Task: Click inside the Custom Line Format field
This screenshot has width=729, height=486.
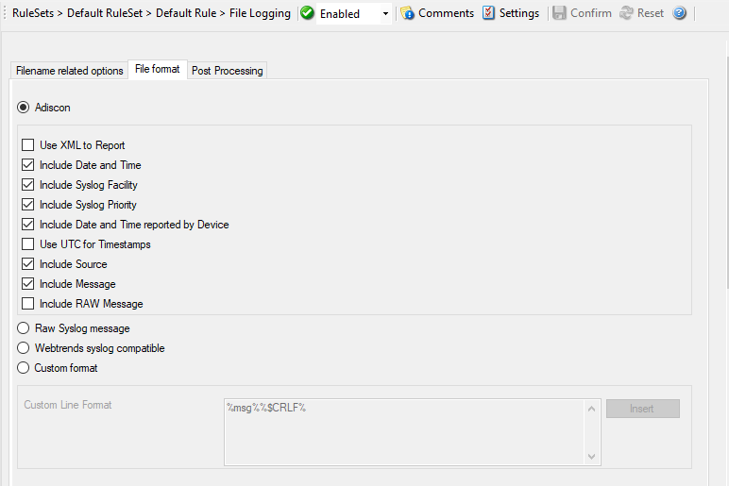Action: coord(403,432)
